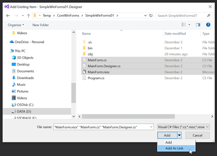Open the File name dropdown arrow
This screenshot has height=156, width=217.
151,127
